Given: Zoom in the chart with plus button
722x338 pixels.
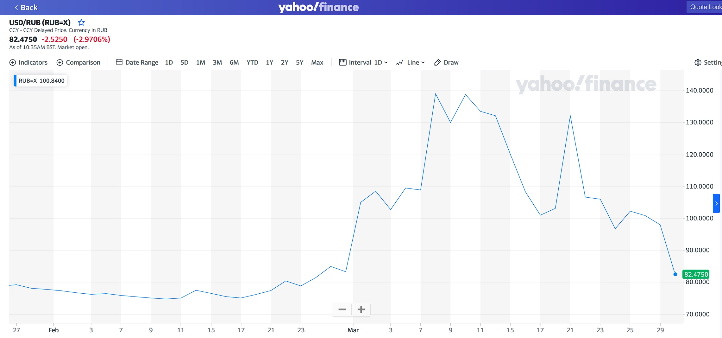Looking at the screenshot, I should 361,309.
